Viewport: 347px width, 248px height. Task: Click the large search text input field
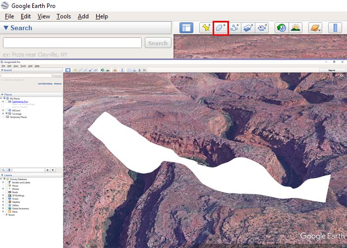pos(72,43)
